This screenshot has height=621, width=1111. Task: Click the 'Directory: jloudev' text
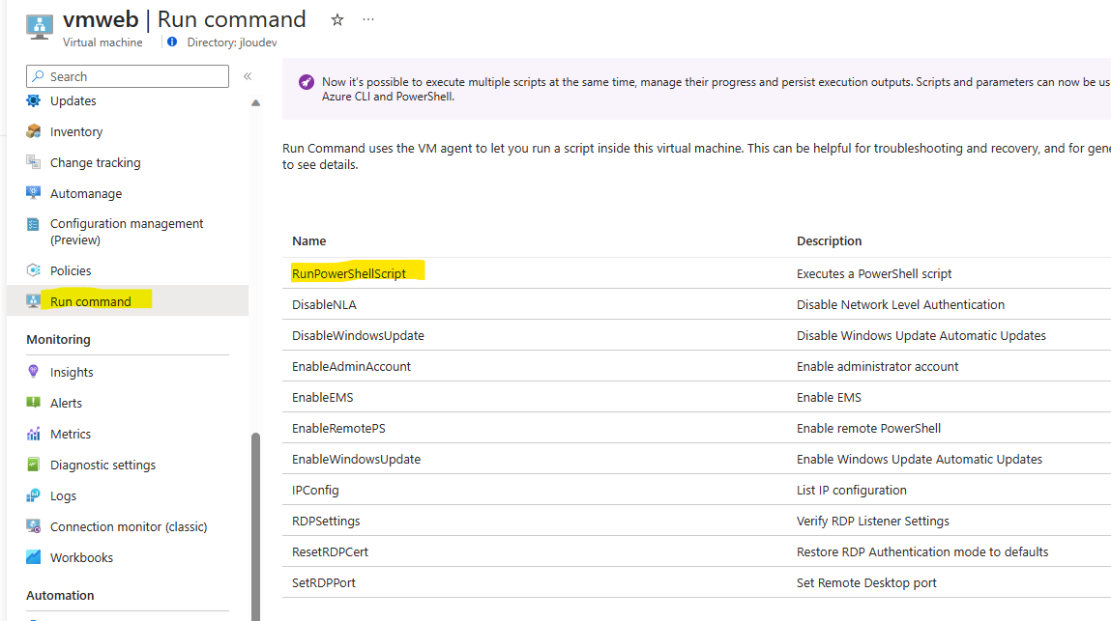(x=232, y=42)
